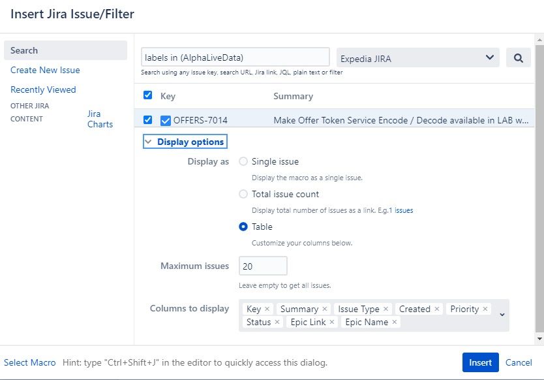544x380 pixels.
Task: Click the scrollbar down arrow
Action: 539,339
